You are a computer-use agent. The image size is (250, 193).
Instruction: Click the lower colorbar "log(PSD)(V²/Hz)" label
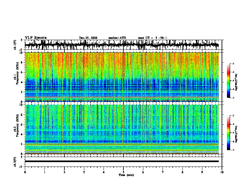[237, 134]
